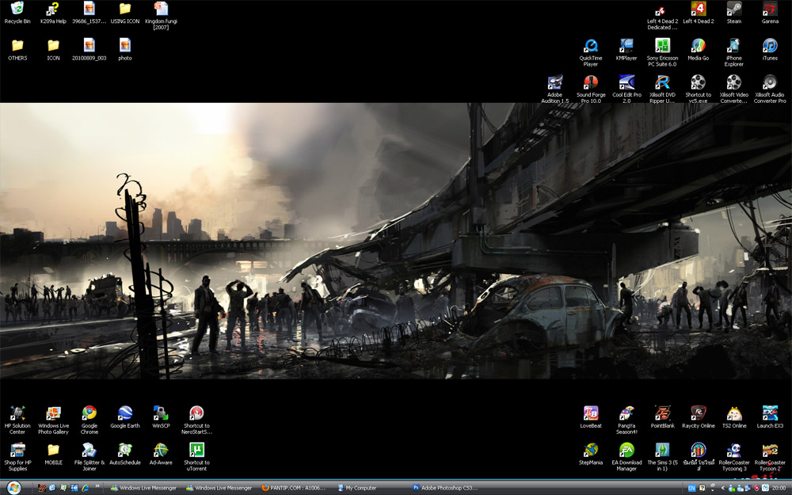This screenshot has width=792, height=495.
Task: Open the Kingdom fungi [2007] document
Action: pos(161,16)
